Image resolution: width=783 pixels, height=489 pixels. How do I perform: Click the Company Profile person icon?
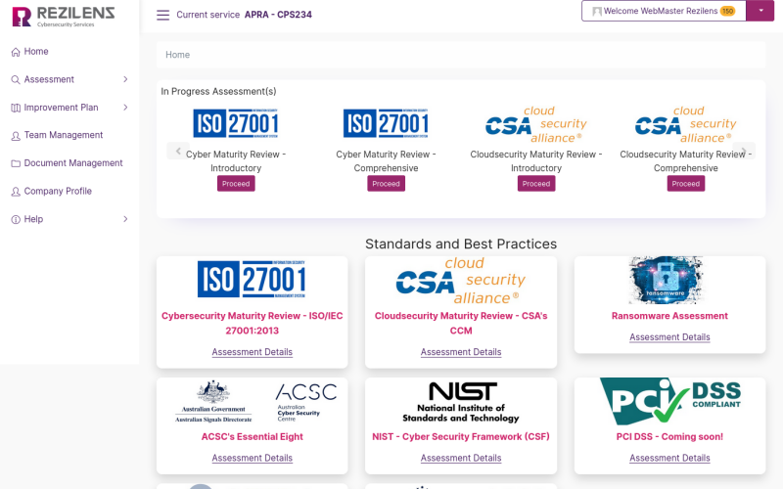16,192
